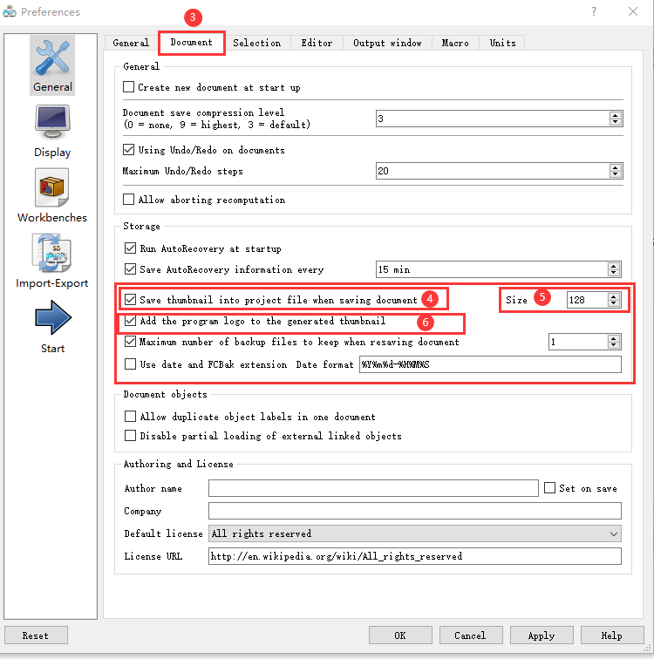Select the Start preferences arrow icon
The image size is (654, 659).
pos(52,318)
